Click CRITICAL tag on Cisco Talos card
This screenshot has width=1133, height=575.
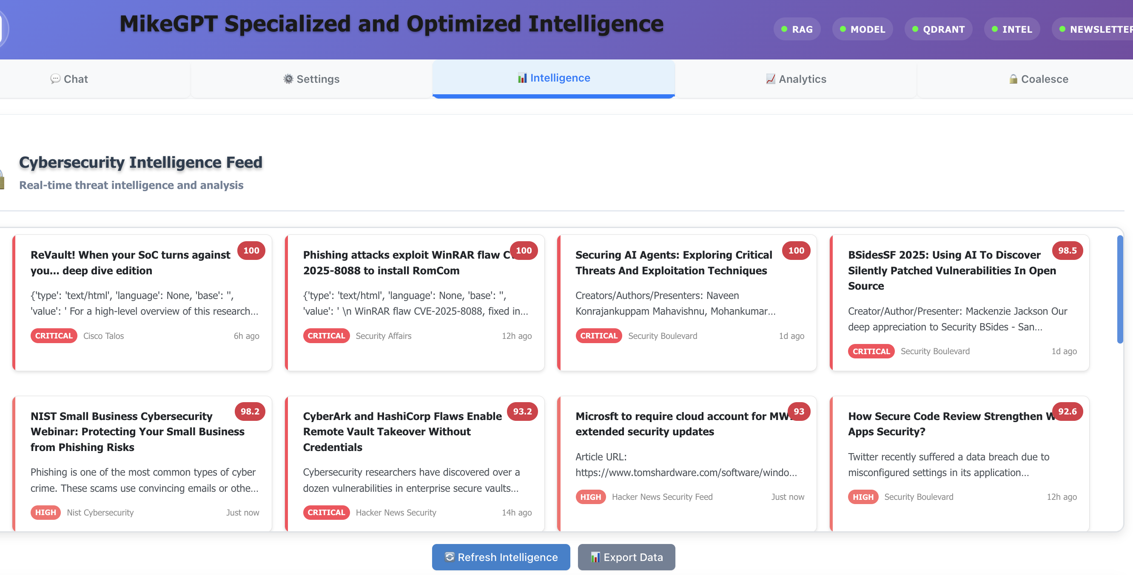[x=54, y=335]
